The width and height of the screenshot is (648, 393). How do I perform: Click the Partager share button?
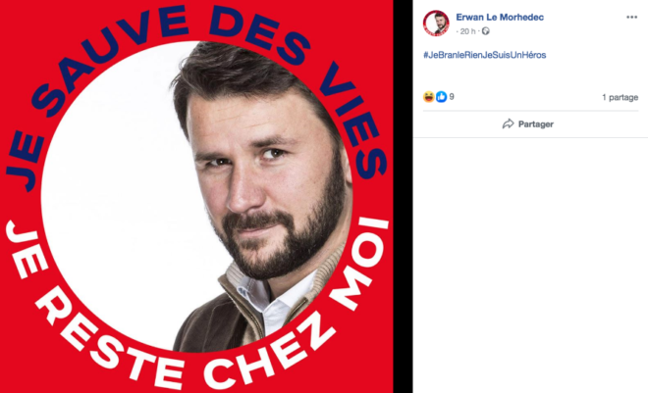(528, 123)
